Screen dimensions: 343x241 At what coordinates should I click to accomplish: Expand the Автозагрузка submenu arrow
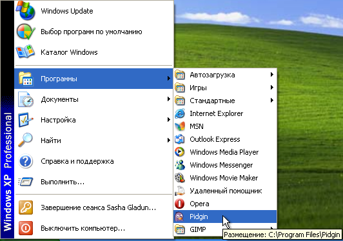(x=272, y=74)
